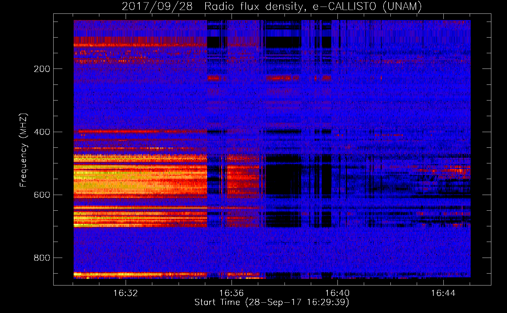
Task: Click the '16:44' time tick label
Action: (x=443, y=293)
